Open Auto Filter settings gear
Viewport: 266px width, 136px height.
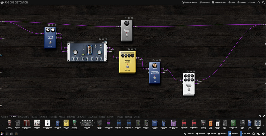pyautogui.click(x=132, y=49)
